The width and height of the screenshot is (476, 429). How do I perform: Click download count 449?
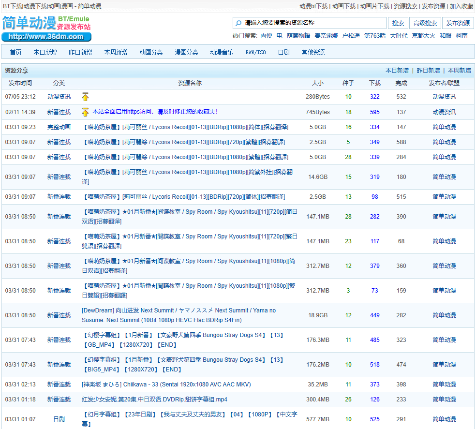[x=374, y=315]
